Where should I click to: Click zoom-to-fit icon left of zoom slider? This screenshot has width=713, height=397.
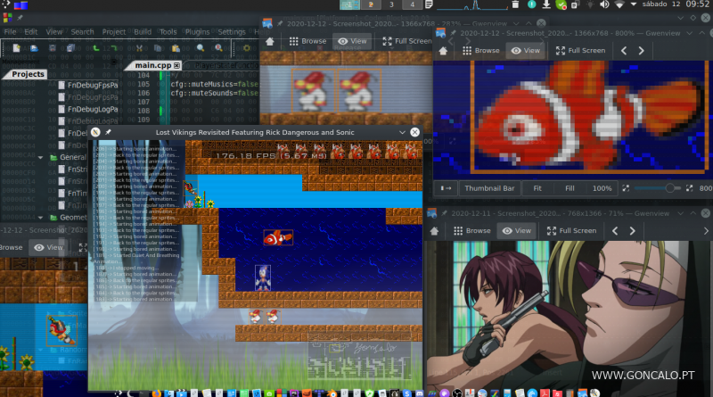coord(626,188)
